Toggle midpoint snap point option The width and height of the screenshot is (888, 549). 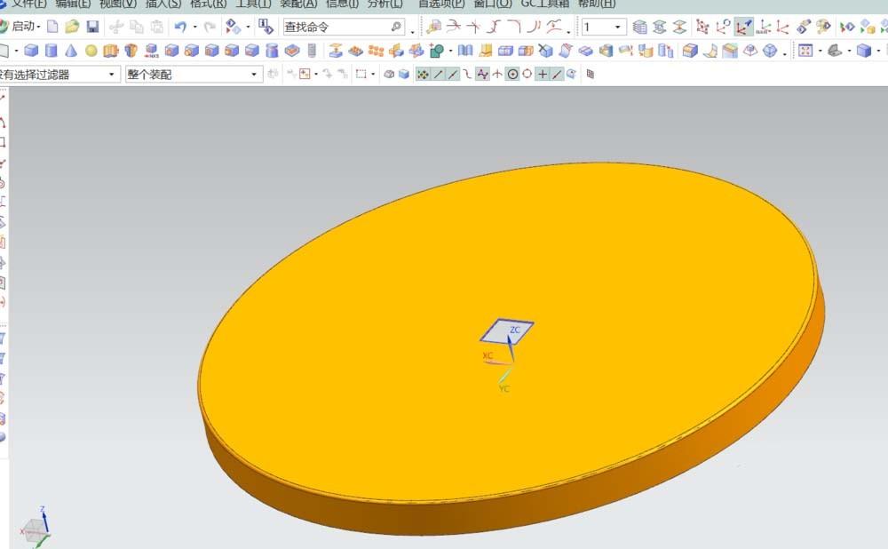point(452,74)
